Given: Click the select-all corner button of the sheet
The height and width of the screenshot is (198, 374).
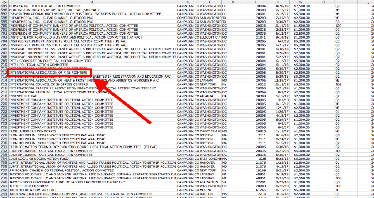Looking at the screenshot, I should click(4, 2).
